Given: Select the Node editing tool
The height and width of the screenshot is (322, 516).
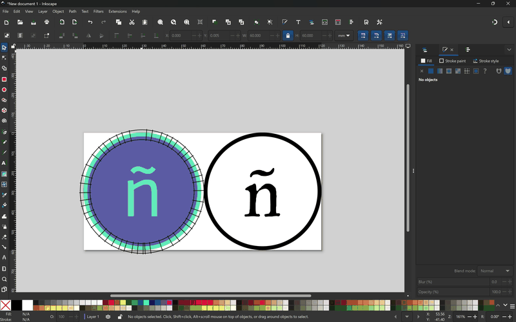Looking at the screenshot, I should (4, 58).
